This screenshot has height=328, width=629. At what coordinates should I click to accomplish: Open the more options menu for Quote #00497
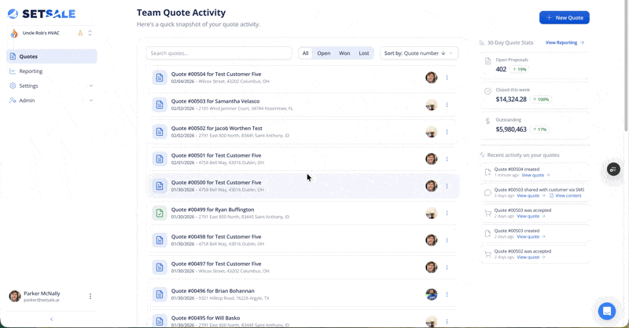[x=447, y=267]
